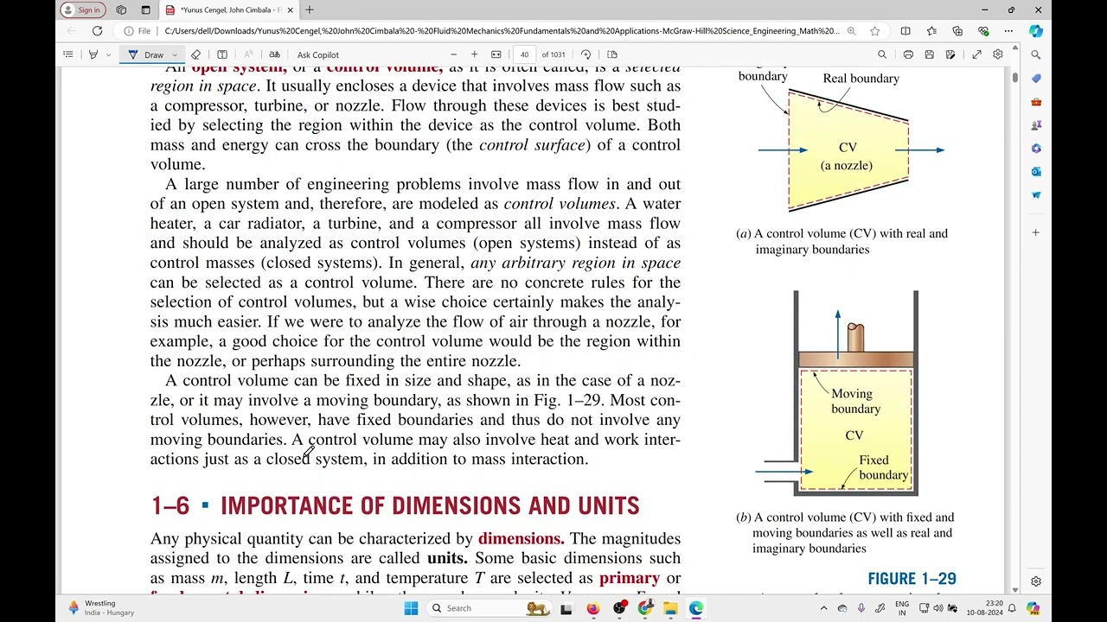Click Sign in profile button

click(83, 10)
